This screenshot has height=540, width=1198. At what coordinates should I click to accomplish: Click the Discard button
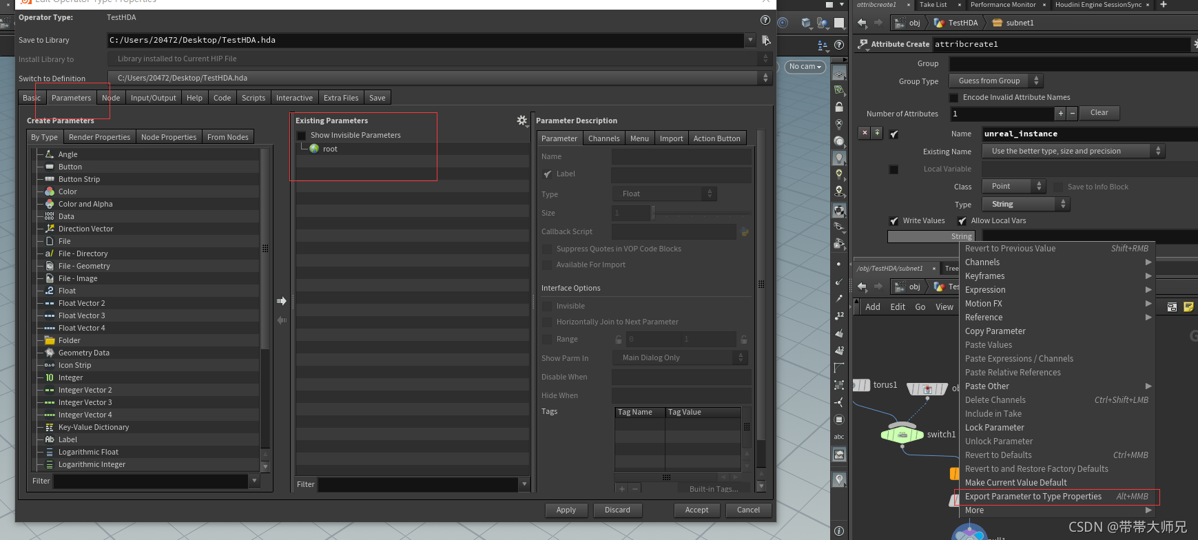pyautogui.click(x=617, y=510)
